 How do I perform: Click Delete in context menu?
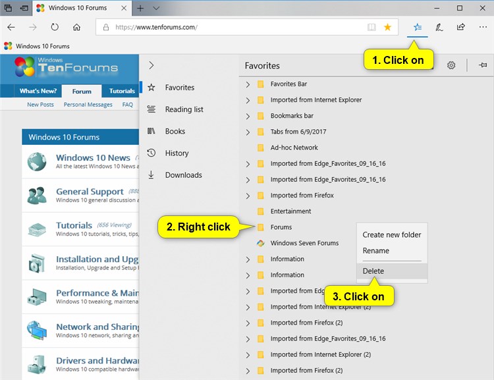coord(392,271)
